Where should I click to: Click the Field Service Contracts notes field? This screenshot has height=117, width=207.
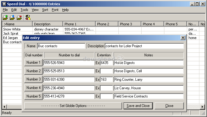click(149, 96)
